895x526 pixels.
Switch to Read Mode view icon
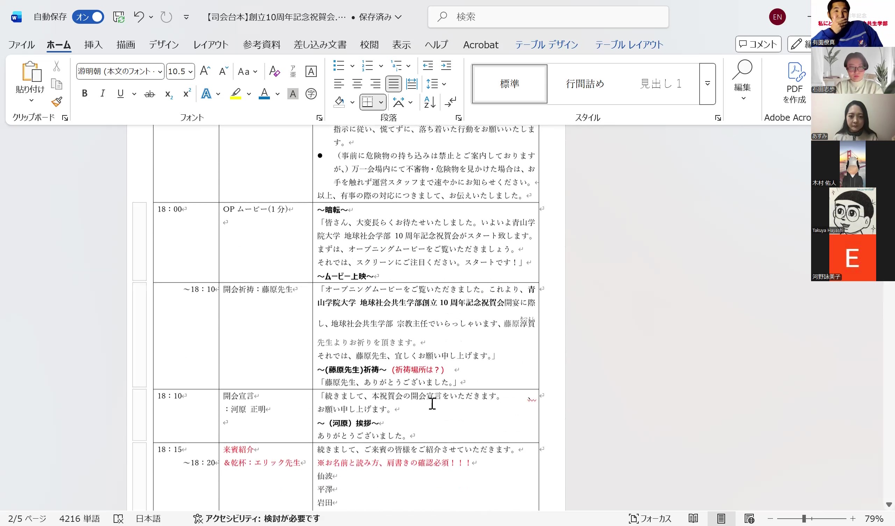(693, 519)
